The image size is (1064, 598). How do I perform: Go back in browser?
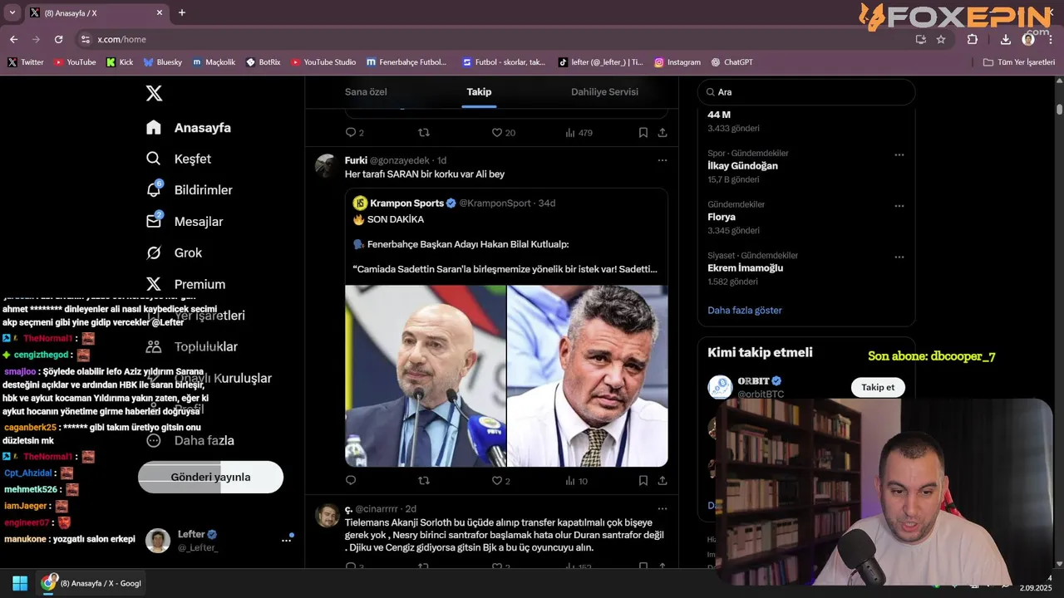(x=13, y=39)
